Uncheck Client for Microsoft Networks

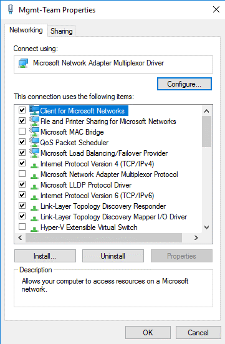tap(22, 110)
